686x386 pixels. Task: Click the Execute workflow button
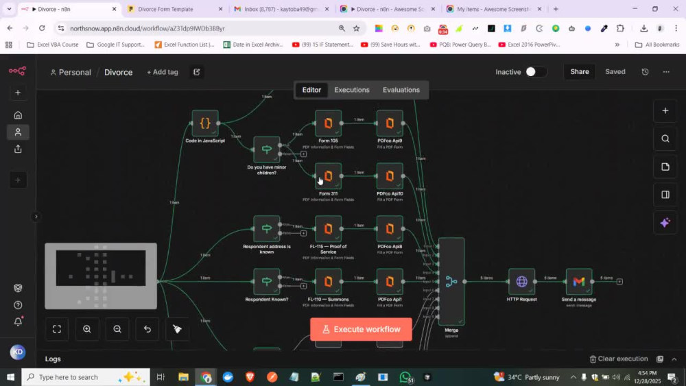coord(361,329)
